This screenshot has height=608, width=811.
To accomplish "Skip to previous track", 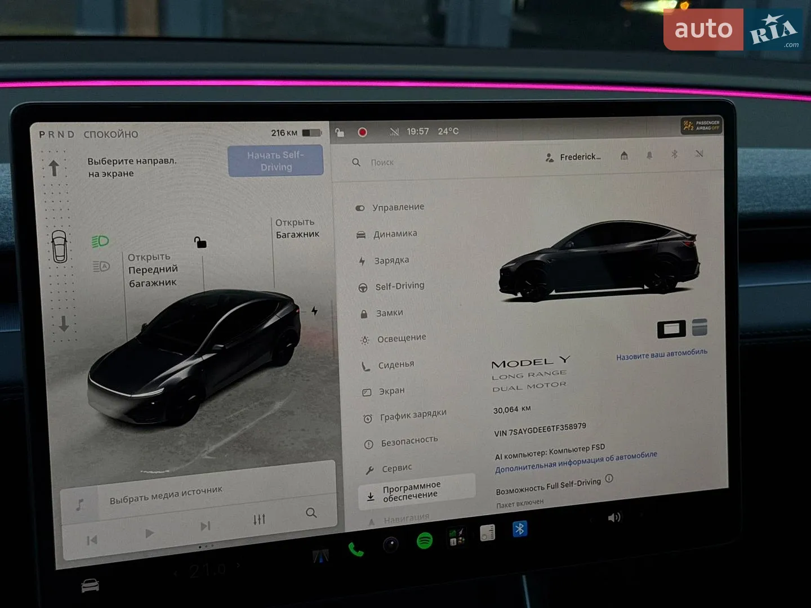I will [x=92, y=540].
